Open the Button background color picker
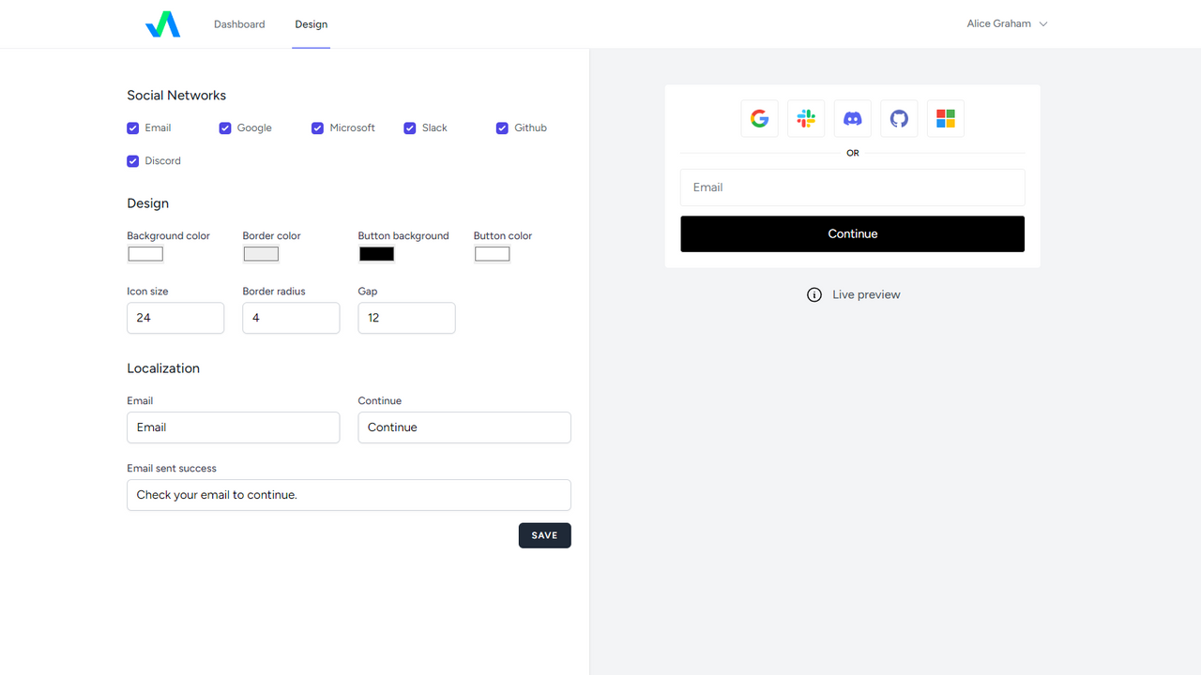The image size is (1201, 675). tap(375, 253)
